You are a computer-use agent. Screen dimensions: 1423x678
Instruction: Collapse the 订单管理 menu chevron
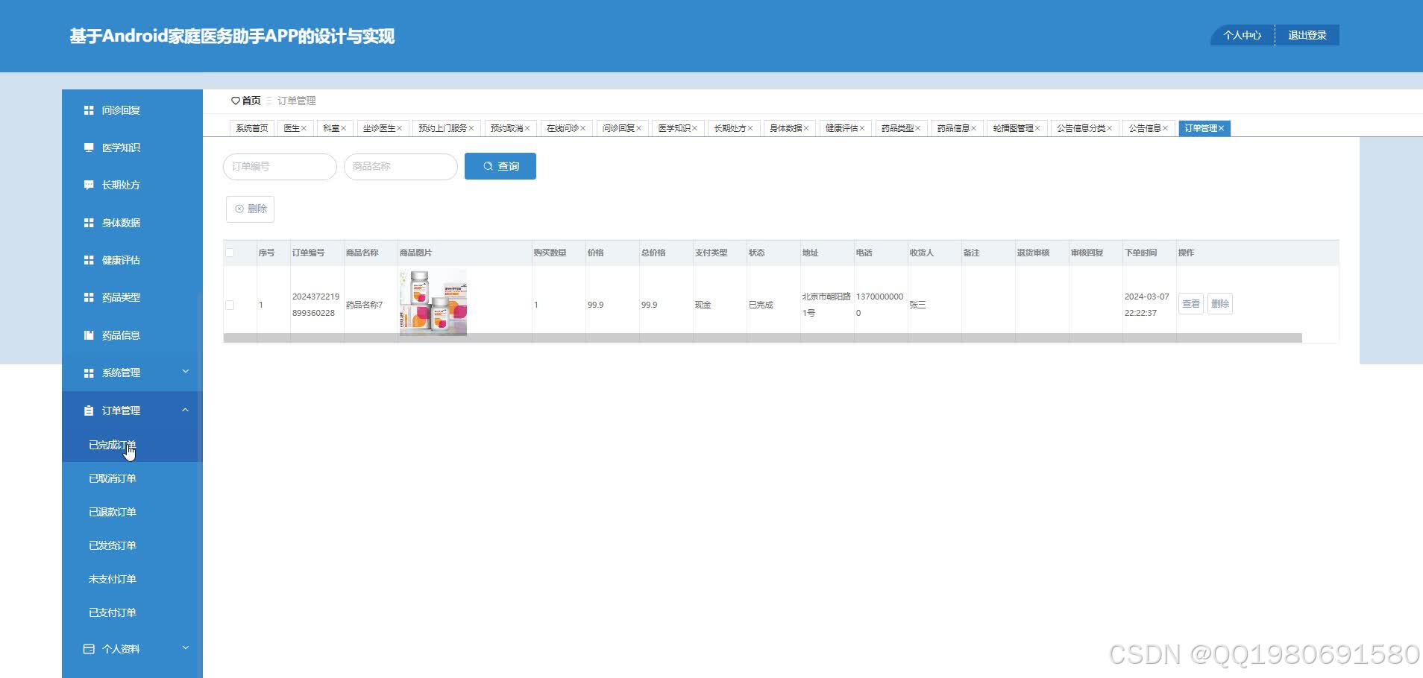click(186, 410)
